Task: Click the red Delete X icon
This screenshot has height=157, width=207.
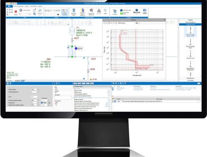Action: (16, 12)
